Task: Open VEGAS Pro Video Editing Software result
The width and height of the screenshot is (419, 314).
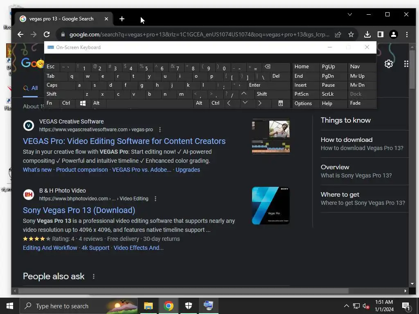Action: (x=124, y=141)
